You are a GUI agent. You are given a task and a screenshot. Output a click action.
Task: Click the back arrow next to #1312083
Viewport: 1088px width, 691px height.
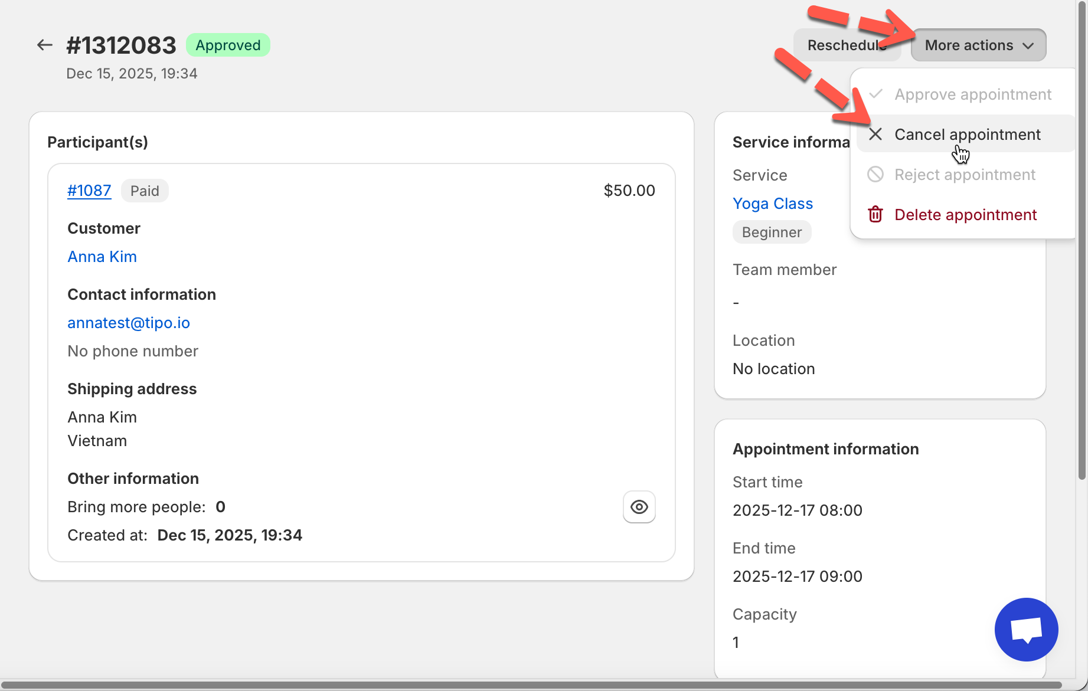coord(44,45)
